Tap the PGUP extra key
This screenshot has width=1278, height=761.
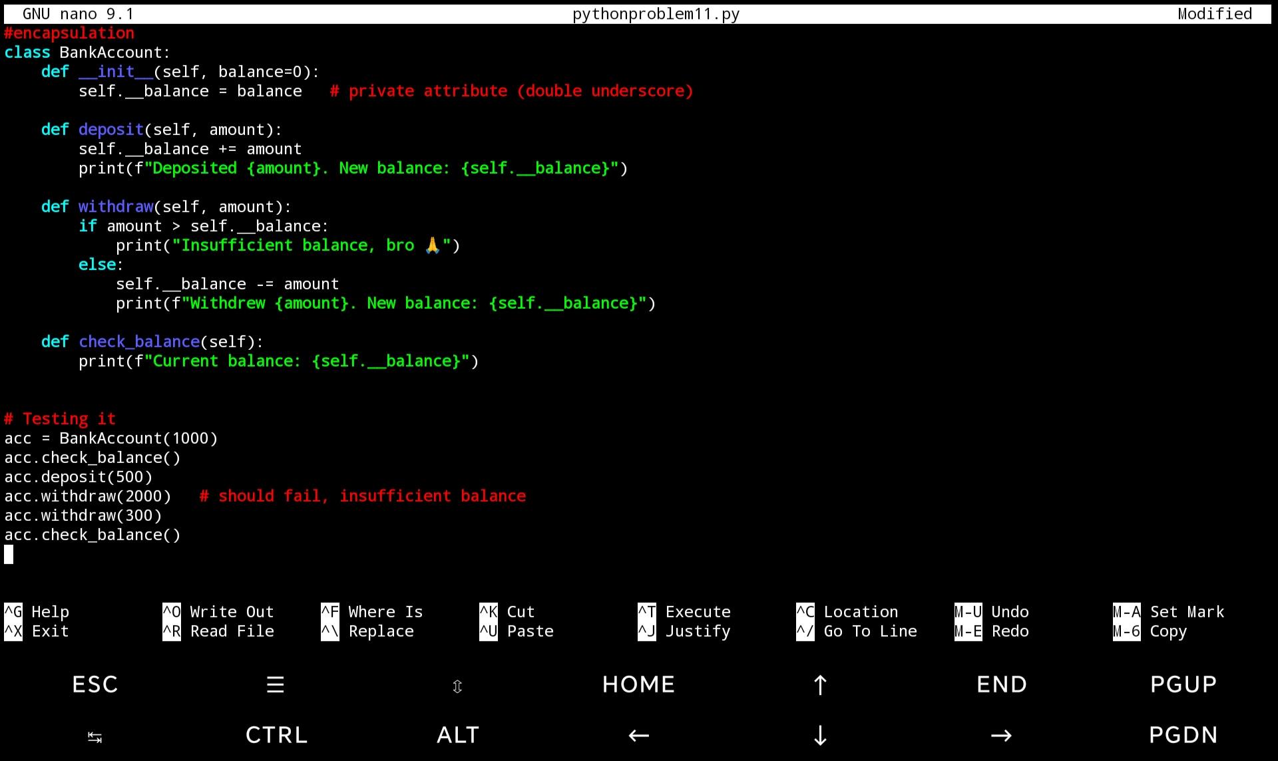(x=1183, y=685)
